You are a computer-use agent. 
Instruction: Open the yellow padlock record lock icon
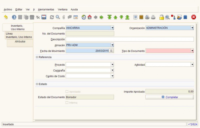(x=161, y=17)
